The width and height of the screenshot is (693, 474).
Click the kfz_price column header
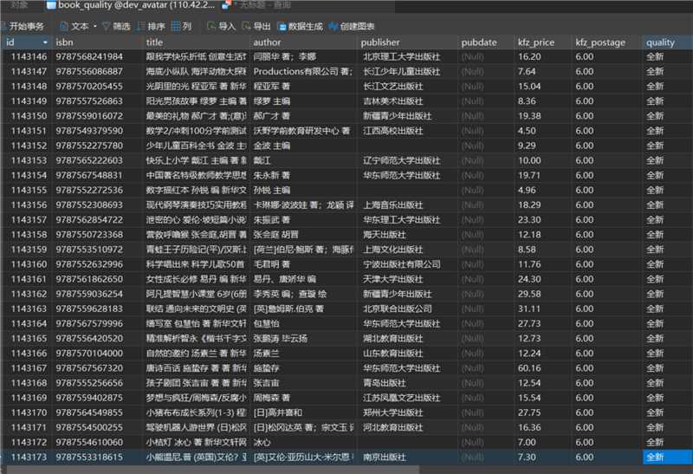tap(535, 42)
